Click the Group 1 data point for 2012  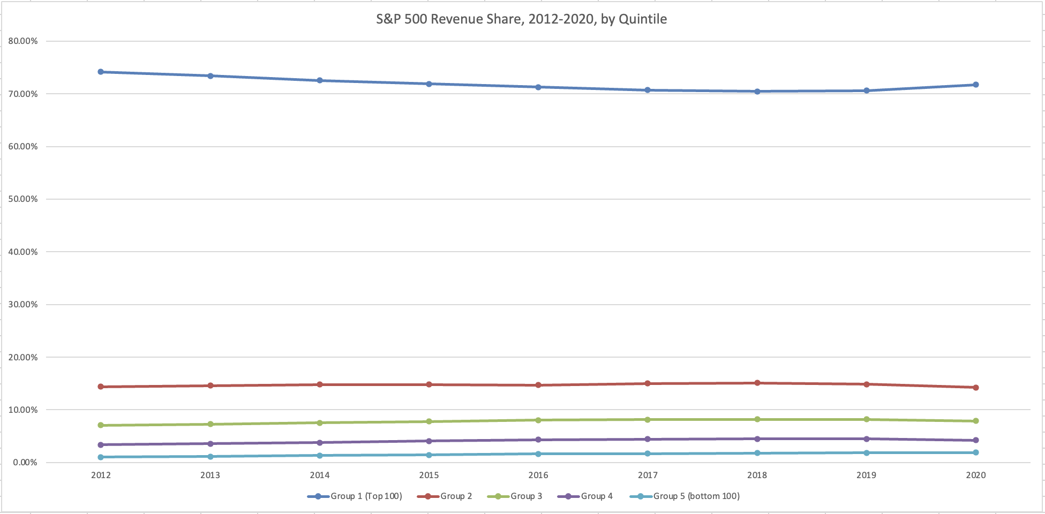tap(101, 72)
